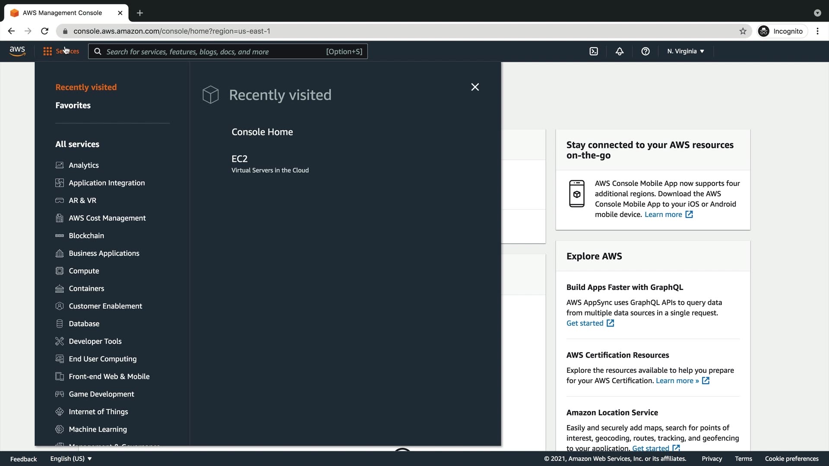This screenshot has width=829, height=466.
Task: Open a new browser tab
Action: pos(140,13)
